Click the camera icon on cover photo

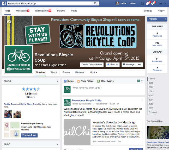point(9,22)
